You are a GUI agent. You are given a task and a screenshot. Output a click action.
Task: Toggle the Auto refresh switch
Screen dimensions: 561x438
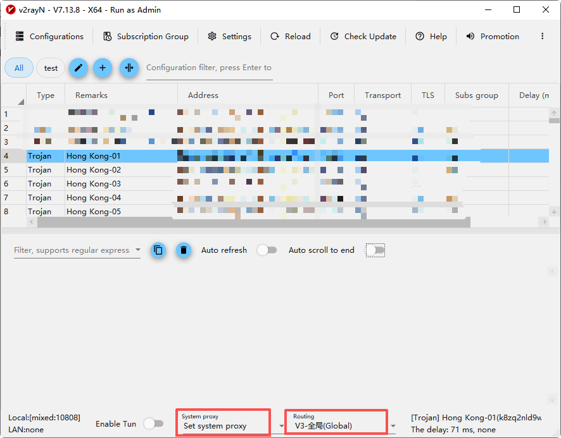click(267, 250)
